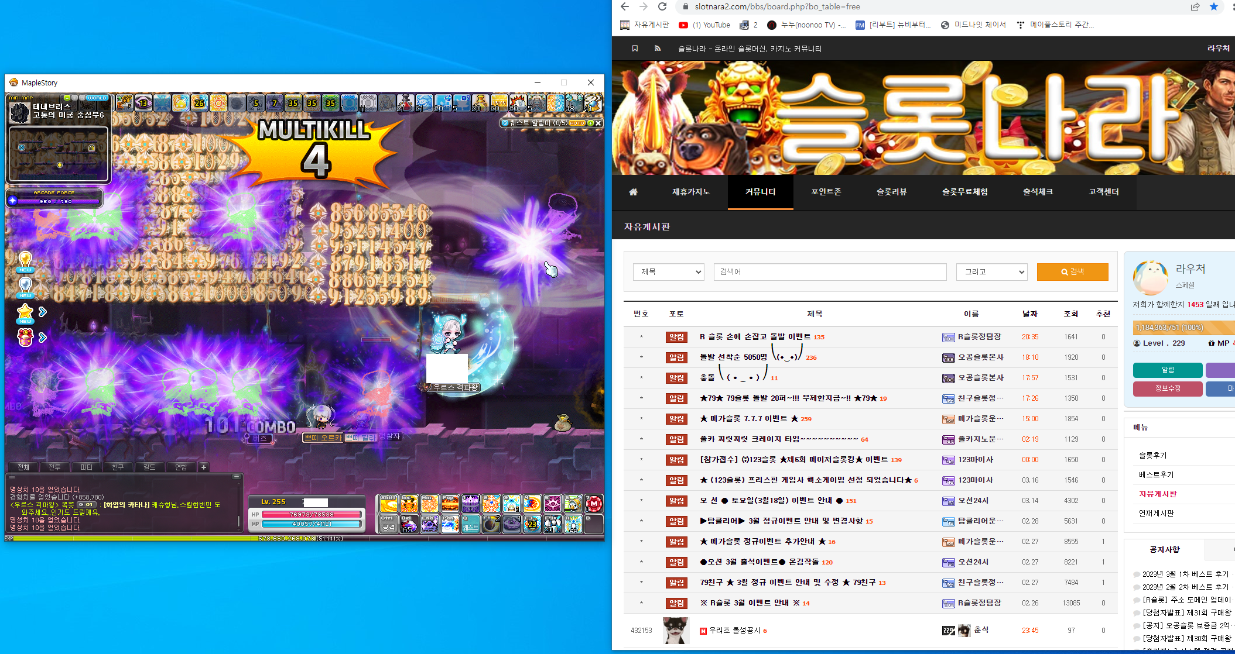Switch chat to the 파티 tab

(86, 467)
